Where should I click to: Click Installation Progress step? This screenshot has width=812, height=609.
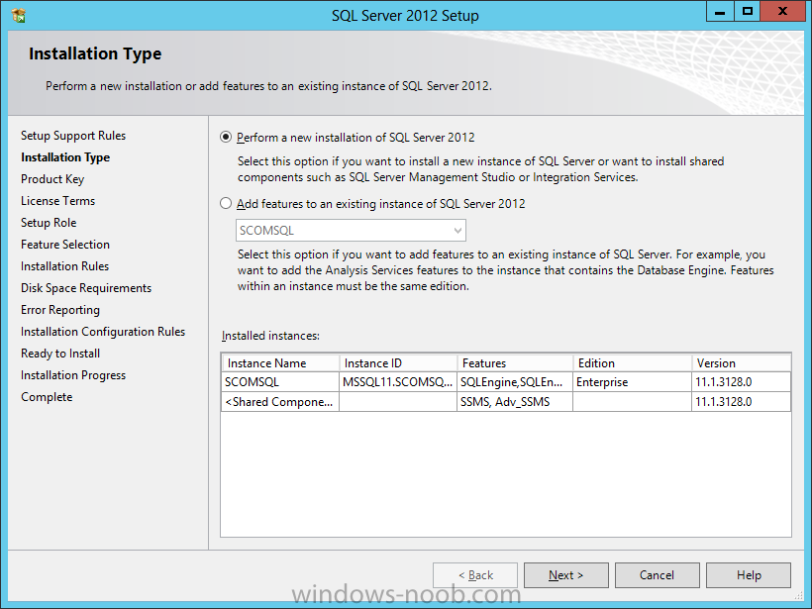[73, 375]
